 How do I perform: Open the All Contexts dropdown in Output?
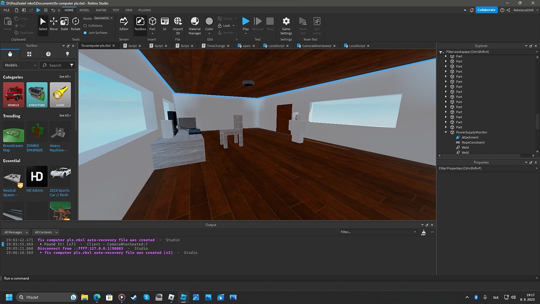pyautogui.click(x=45, y=232)
